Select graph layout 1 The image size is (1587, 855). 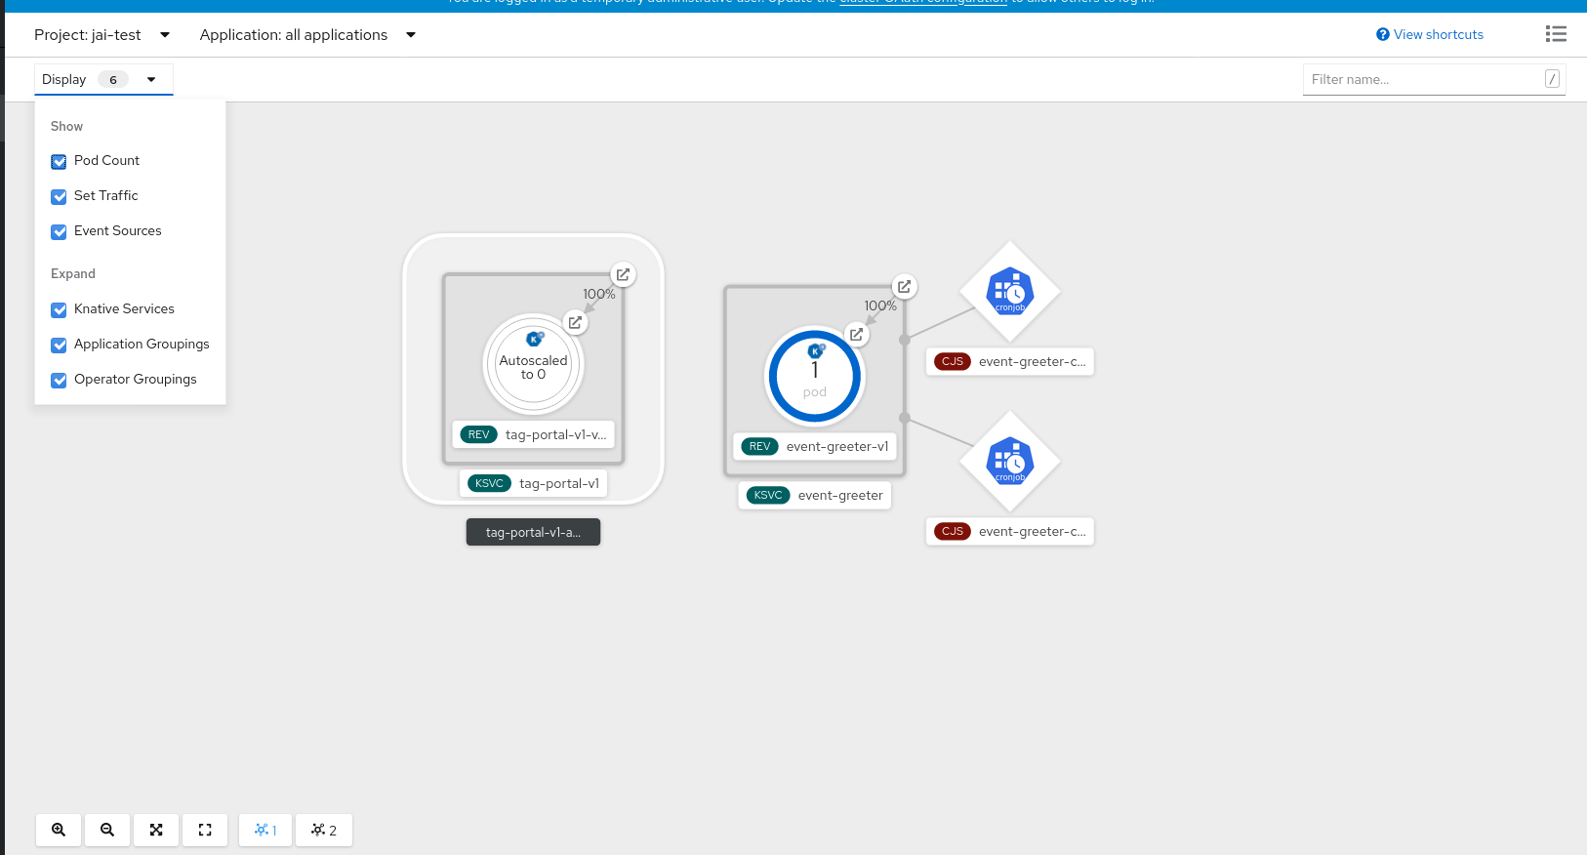point(265,830)
